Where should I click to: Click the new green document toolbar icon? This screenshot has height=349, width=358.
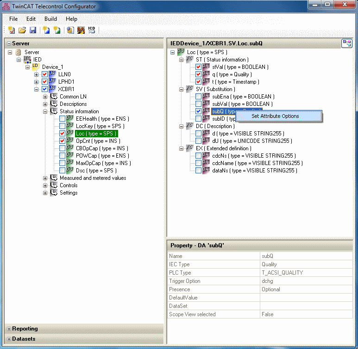[57, 30]
